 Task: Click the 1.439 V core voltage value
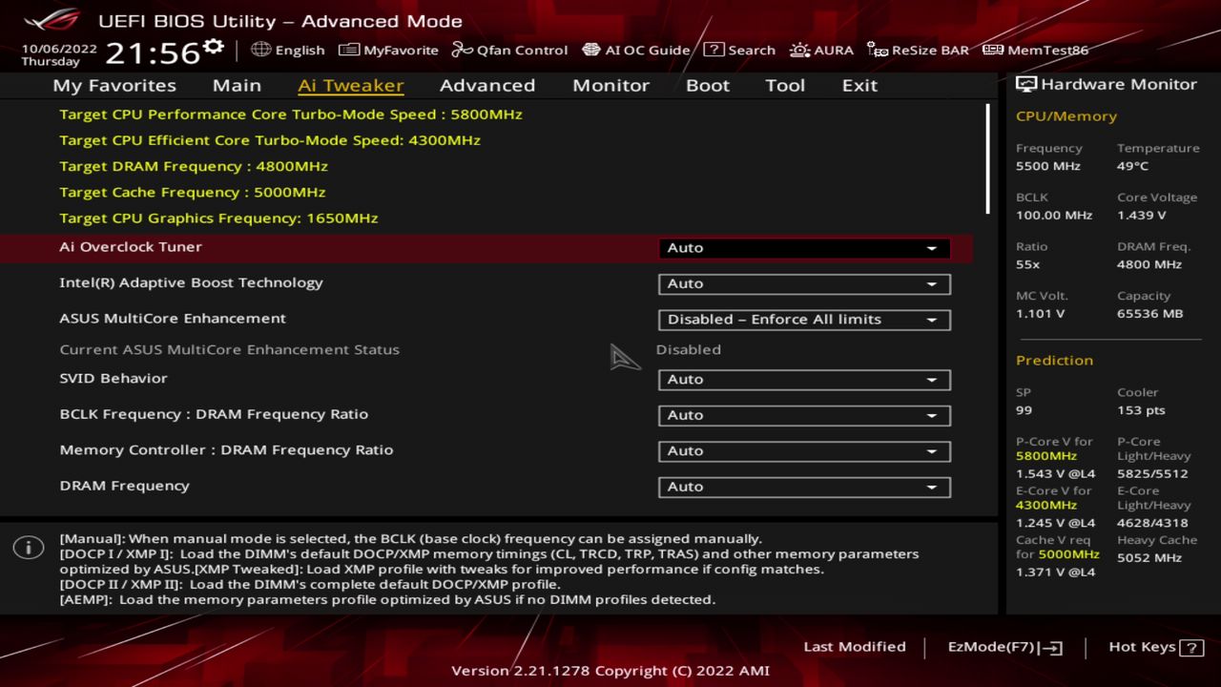[x=1142, y=216]
